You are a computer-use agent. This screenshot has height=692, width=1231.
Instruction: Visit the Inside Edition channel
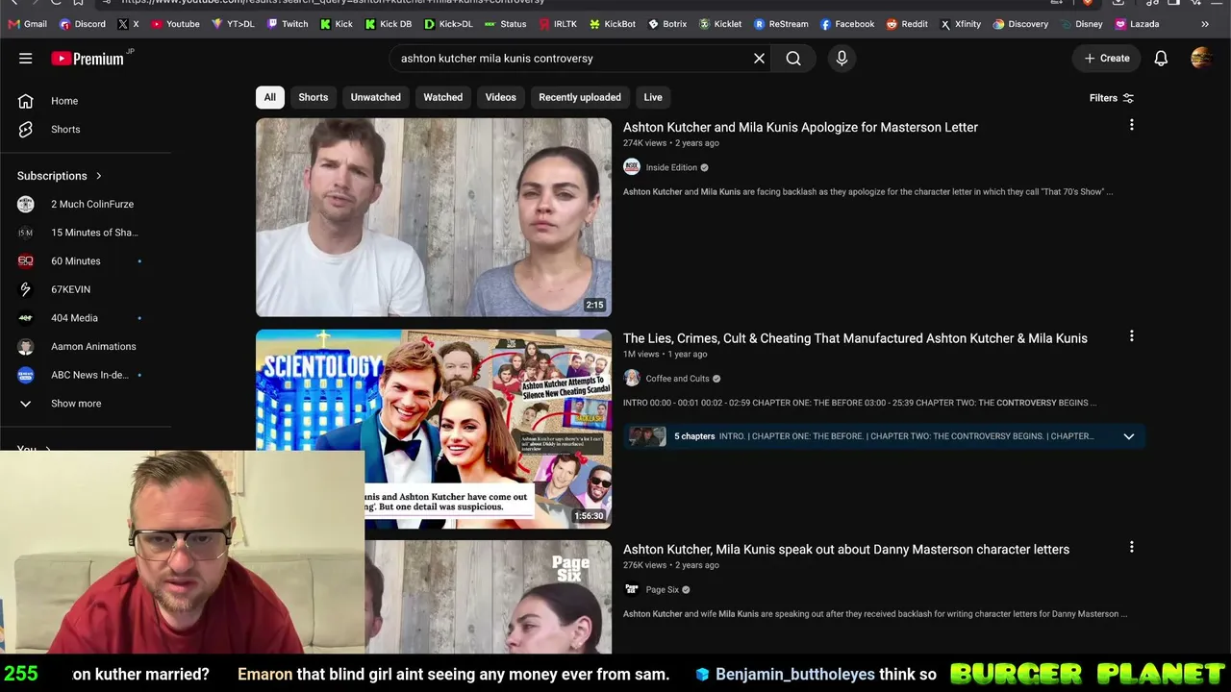(671, 167)
